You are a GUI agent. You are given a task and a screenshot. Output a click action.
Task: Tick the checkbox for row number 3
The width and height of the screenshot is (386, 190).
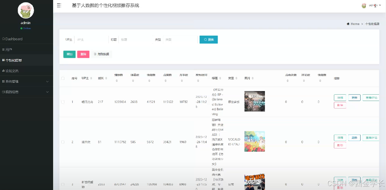63,184
